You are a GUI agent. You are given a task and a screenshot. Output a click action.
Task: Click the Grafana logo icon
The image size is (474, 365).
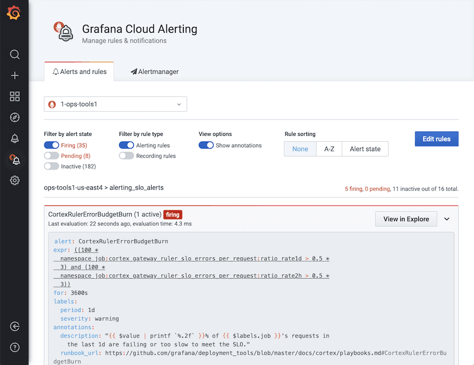(x=14, y=13)
